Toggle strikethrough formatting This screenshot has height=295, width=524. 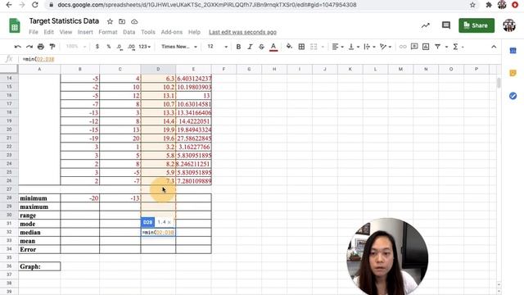click(x=261, y=47)
